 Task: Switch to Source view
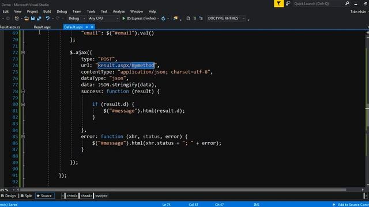point(45,195)
